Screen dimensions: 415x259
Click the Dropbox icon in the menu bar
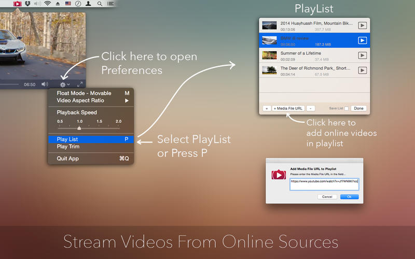pos(27,4)
